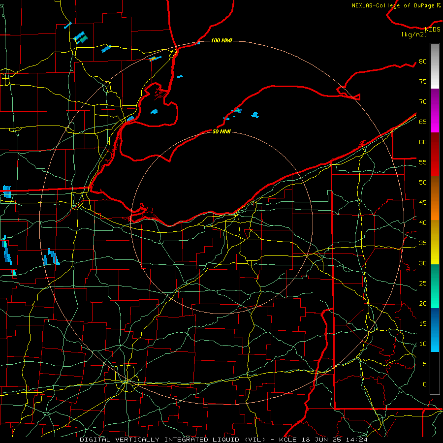This screenshot has width=443, height=443.
Task: Click the 60 value on the color scale
Action: [x=423, y=142]
